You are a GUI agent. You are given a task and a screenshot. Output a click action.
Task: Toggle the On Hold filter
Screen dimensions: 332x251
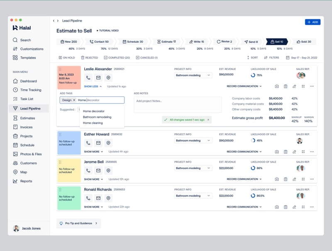67,58
